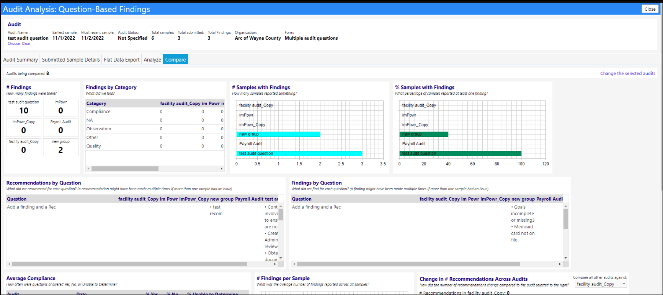
Task: Select the facility audit_Copy findings tile
Action: [24, 147]
